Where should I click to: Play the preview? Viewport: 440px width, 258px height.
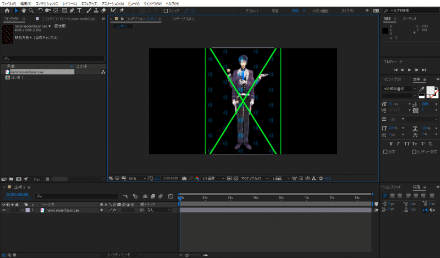[x=409, y=70]
